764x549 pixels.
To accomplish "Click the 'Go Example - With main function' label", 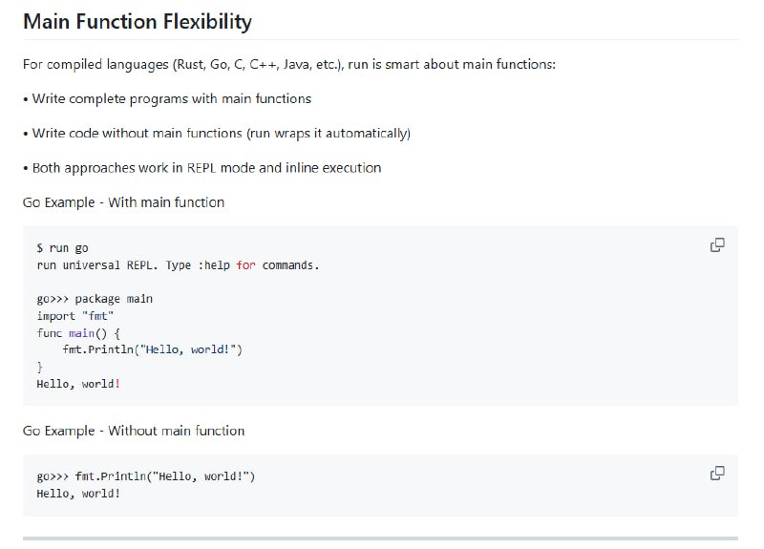I will pos(123,201).
